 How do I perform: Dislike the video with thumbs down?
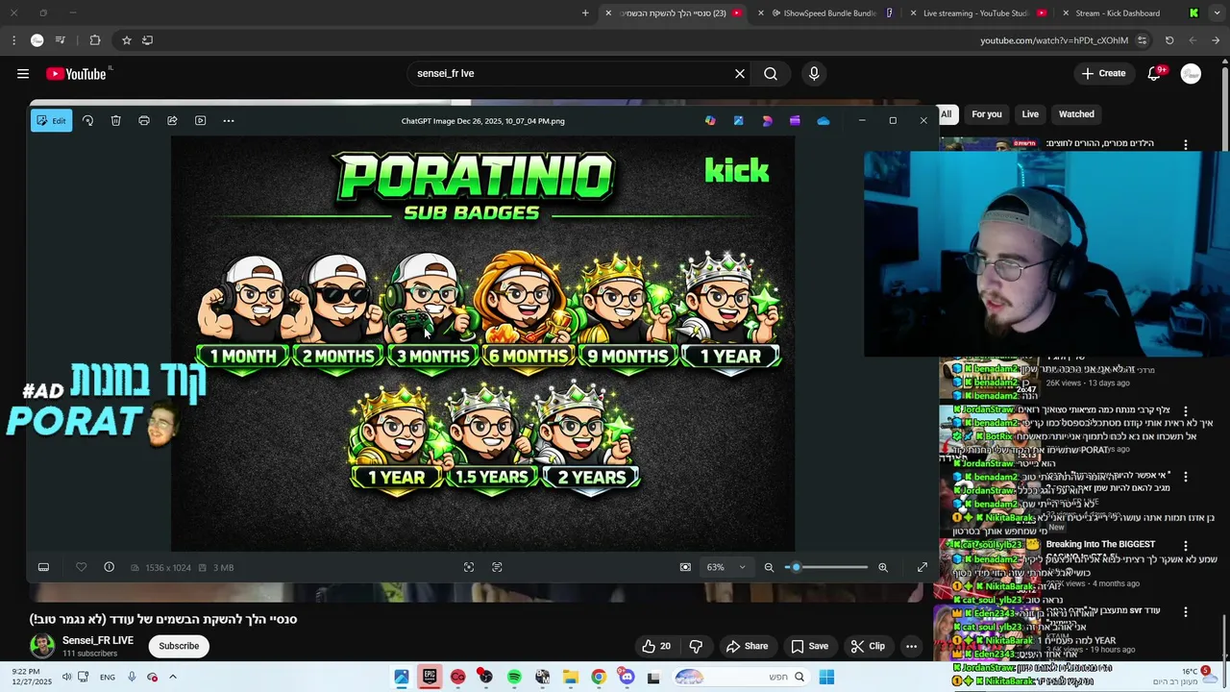(697, 646)
